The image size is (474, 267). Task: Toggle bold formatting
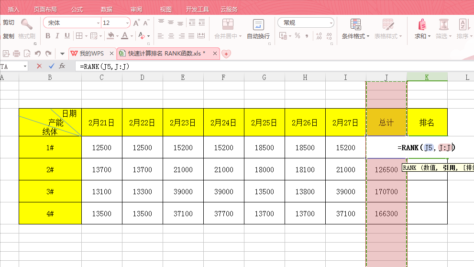coord(48,36)
